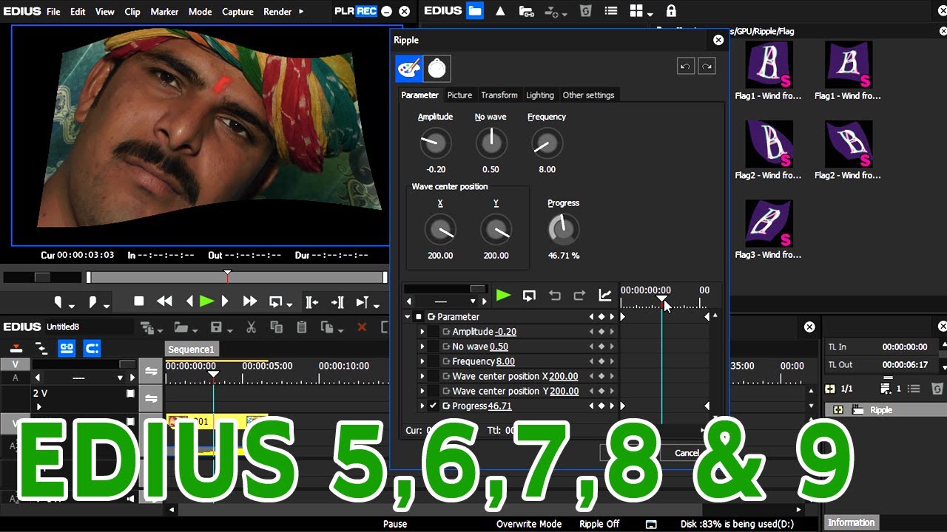Collapse the Parameter group

[408, 317]
